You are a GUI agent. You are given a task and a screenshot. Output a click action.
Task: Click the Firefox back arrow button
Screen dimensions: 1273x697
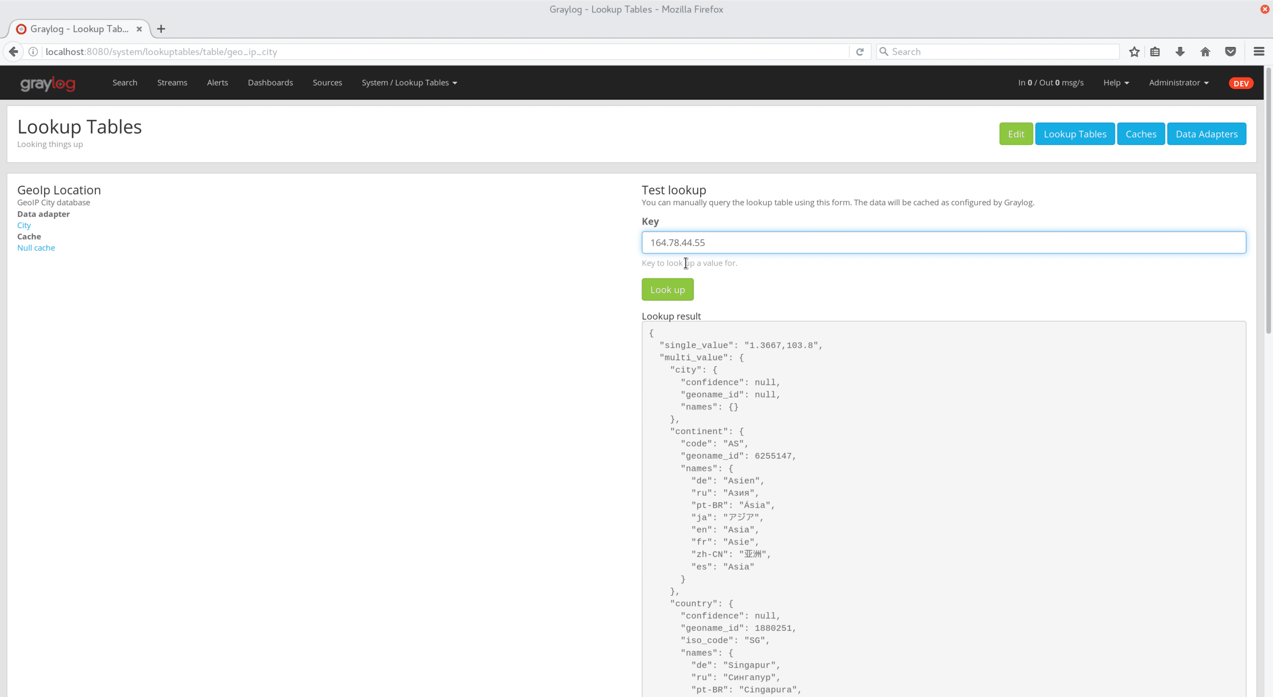(13, 52)
